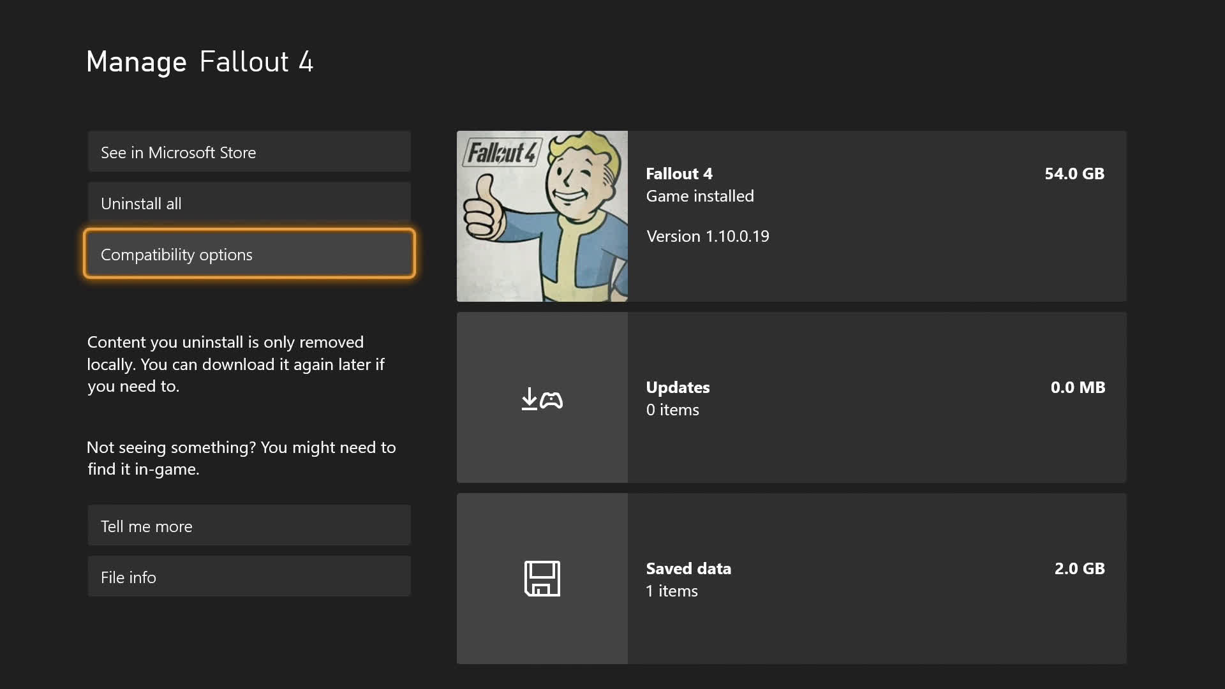Open Compatibility options

(x=249, y=254)
